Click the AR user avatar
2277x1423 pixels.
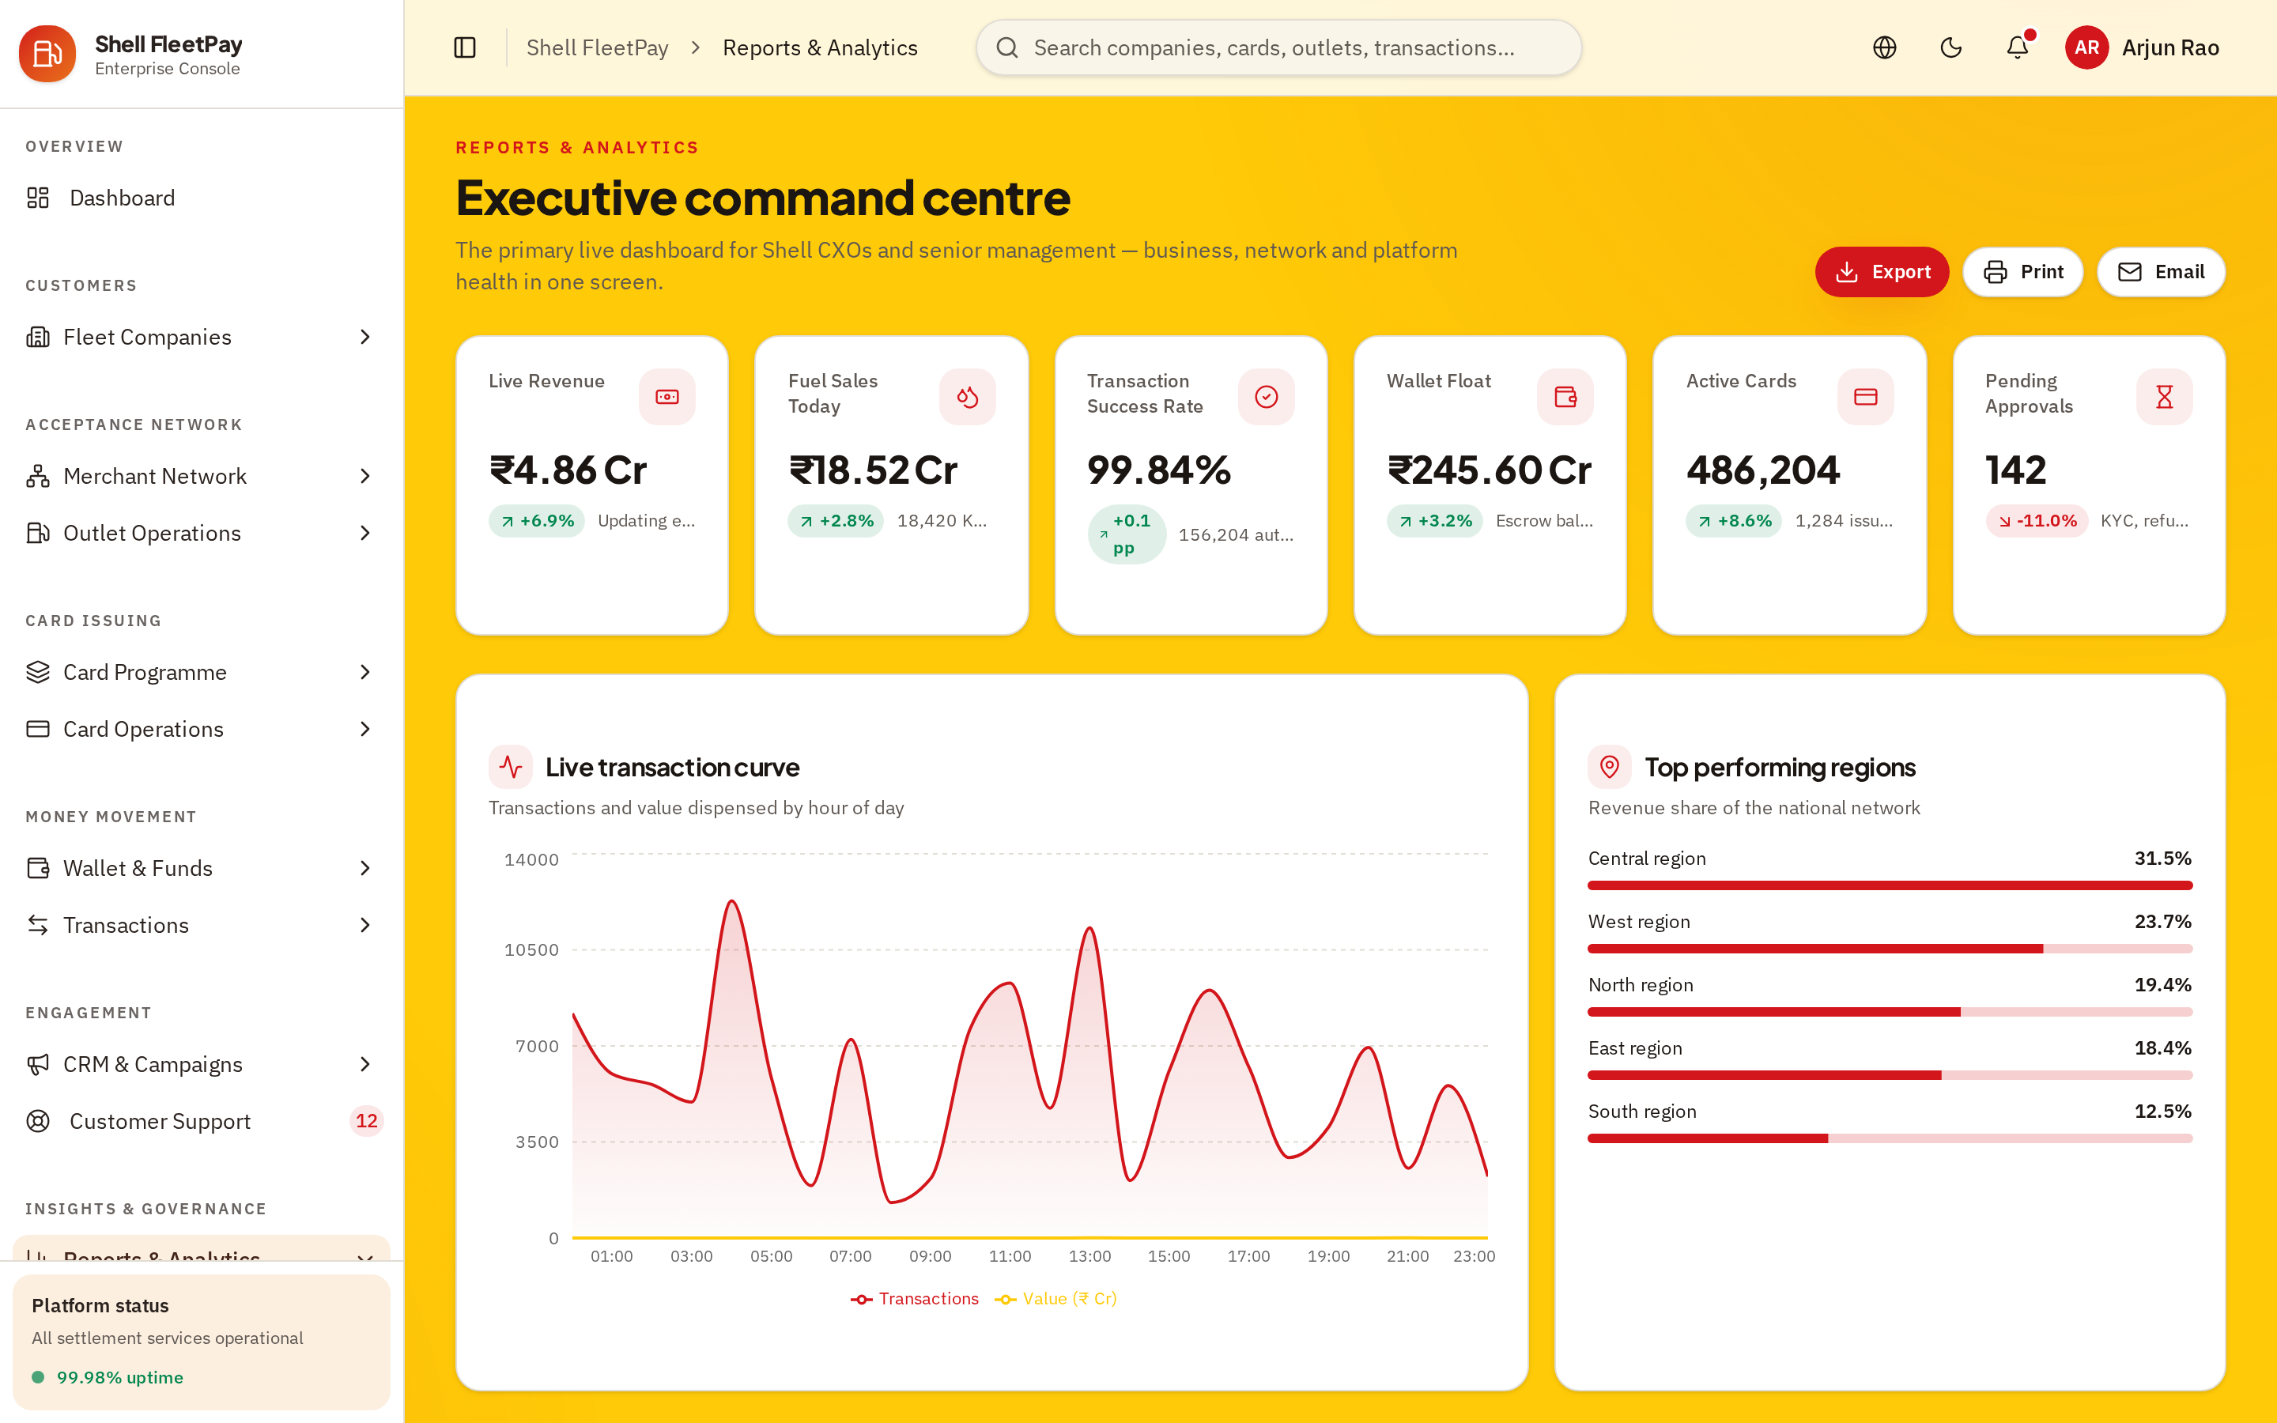(x=2087, y=48)
